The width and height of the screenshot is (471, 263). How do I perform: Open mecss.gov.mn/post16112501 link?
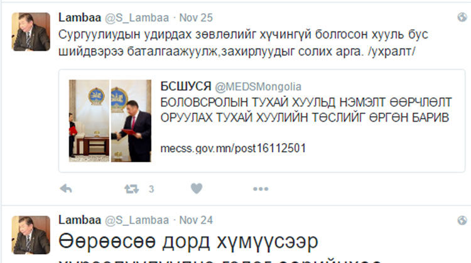point(233,148)
